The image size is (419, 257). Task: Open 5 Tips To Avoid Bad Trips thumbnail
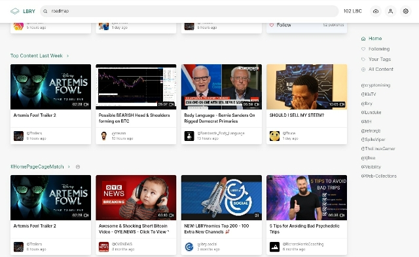click(x=307, y=197)
